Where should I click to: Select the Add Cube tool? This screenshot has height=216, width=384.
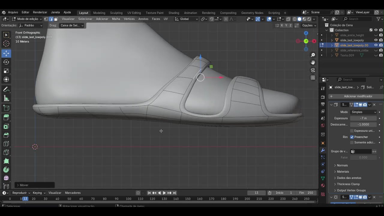[6, 108]
